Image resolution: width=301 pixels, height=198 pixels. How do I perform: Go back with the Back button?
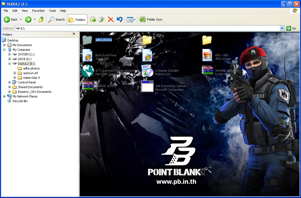tap(11, 19)
